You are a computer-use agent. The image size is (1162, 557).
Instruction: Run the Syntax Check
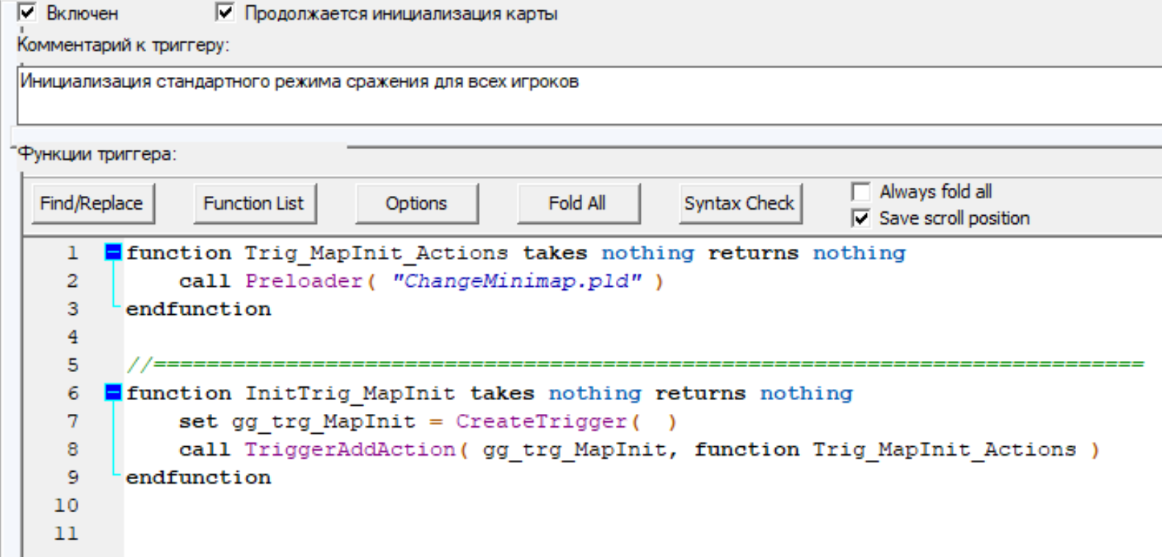739,203
